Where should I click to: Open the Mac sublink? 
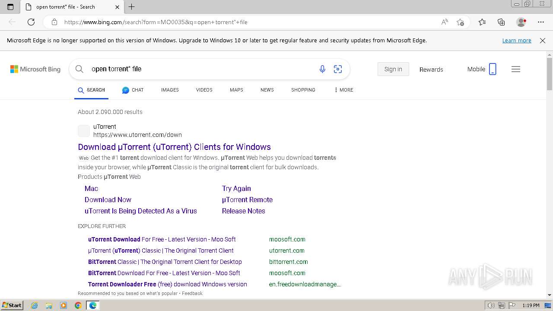click(91, 188)
